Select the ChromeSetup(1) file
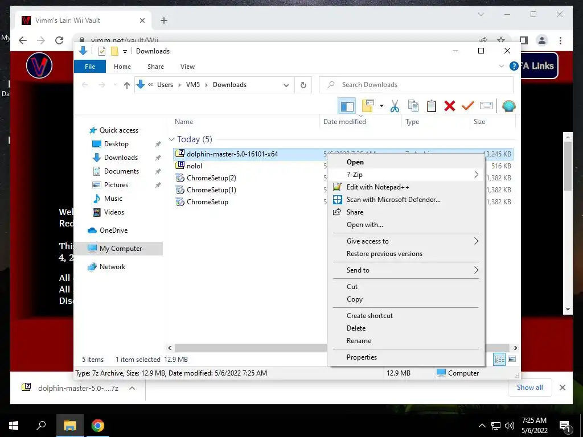Screen dimensions: 583x437 [x=211, y=189]
